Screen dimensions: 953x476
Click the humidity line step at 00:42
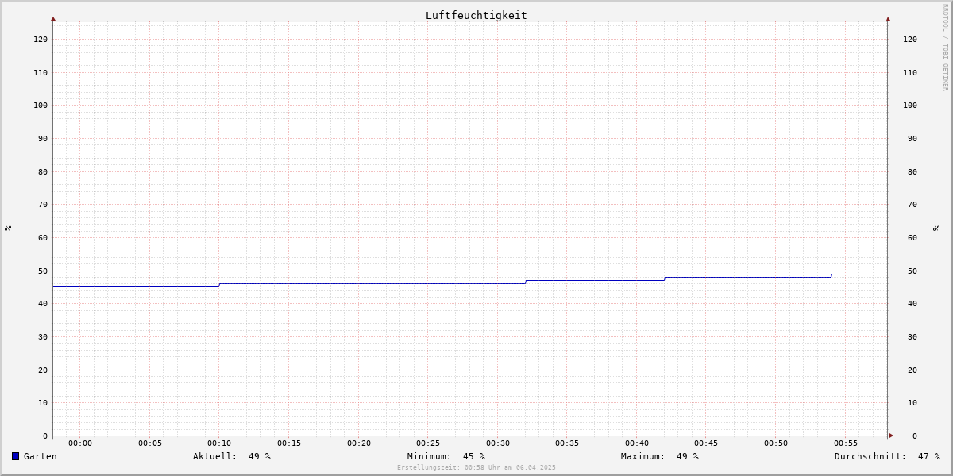pos(665,278)
